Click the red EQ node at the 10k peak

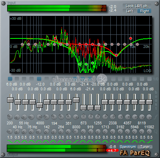[x=131, y=38]
